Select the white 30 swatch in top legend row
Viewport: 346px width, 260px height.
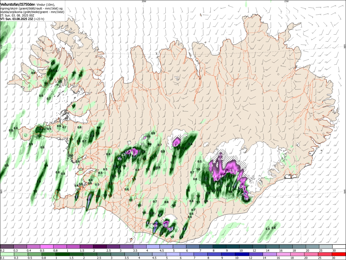pos(339,247)
